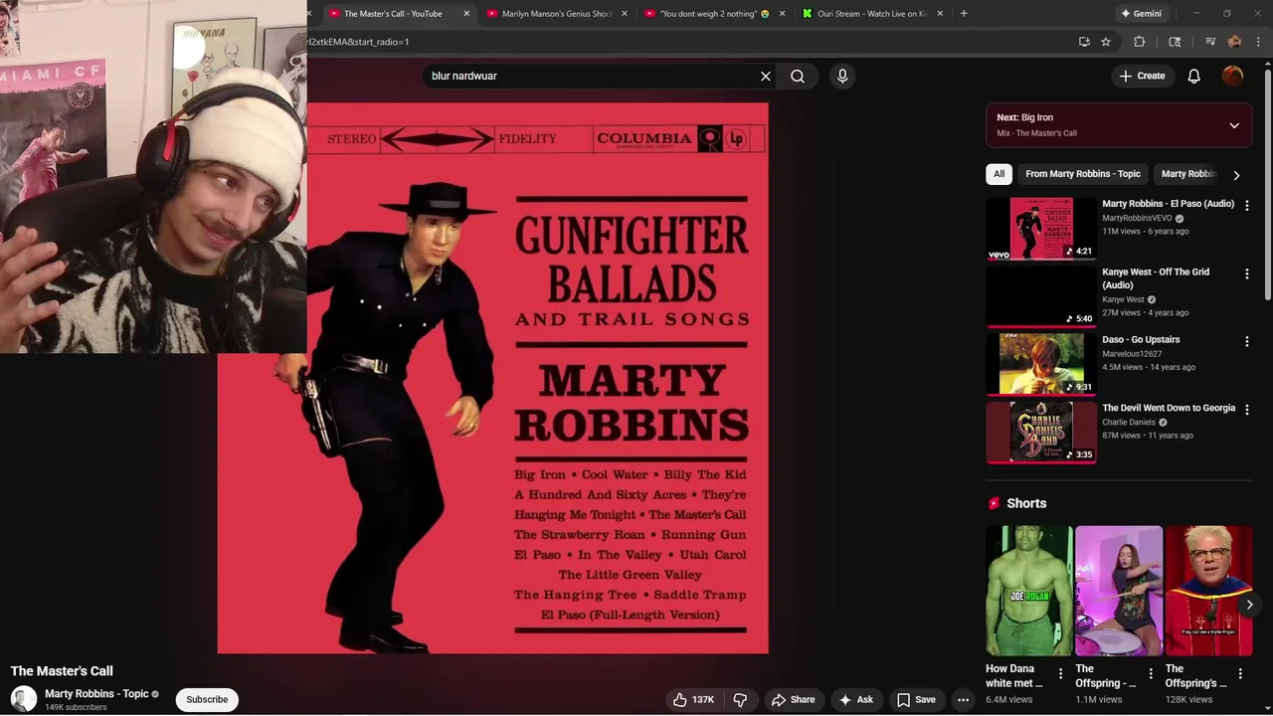Open options for Kanye West Off The Grid
Viewport: 1273px width, 716px height.
1247,273
